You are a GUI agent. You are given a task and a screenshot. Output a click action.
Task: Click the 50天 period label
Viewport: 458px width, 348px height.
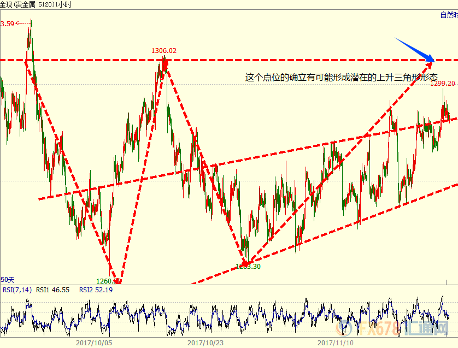coord(8,279)
